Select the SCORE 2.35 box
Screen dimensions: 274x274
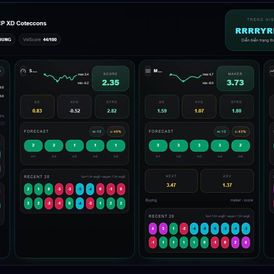(x=111, y=79)
